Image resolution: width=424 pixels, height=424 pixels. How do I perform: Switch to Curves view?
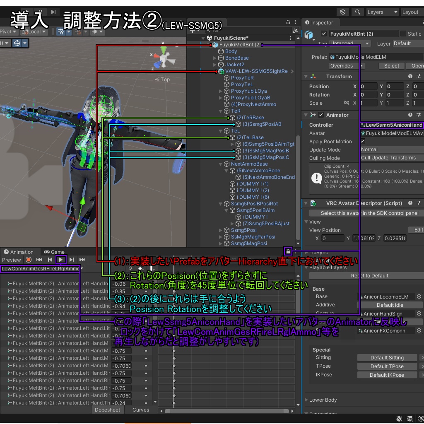click(141, 410)
